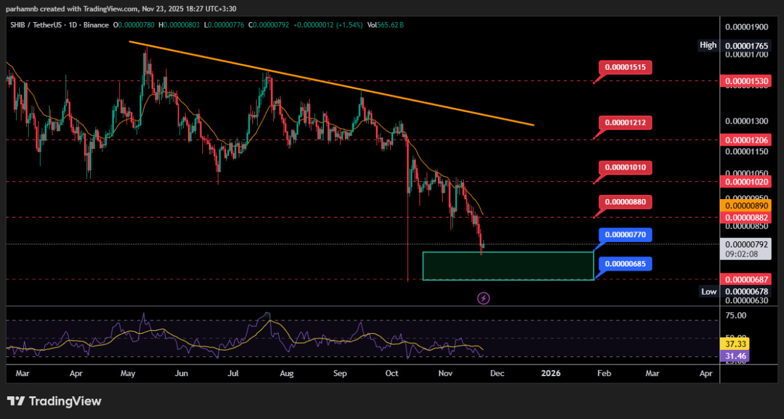This screenshot has height=419, width=784.
Task: Click the orange 0.00000890 moving average label
Action: point(745,206)
